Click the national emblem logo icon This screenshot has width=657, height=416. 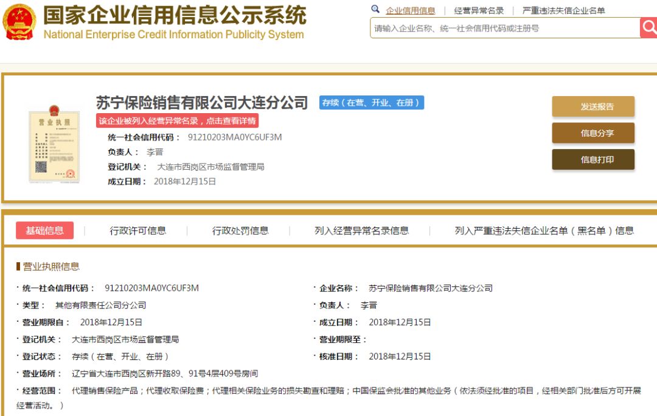pos(20,23)
